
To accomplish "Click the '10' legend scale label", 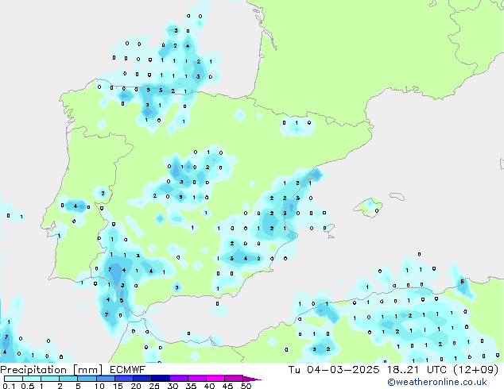I will [x=99, y=386].
